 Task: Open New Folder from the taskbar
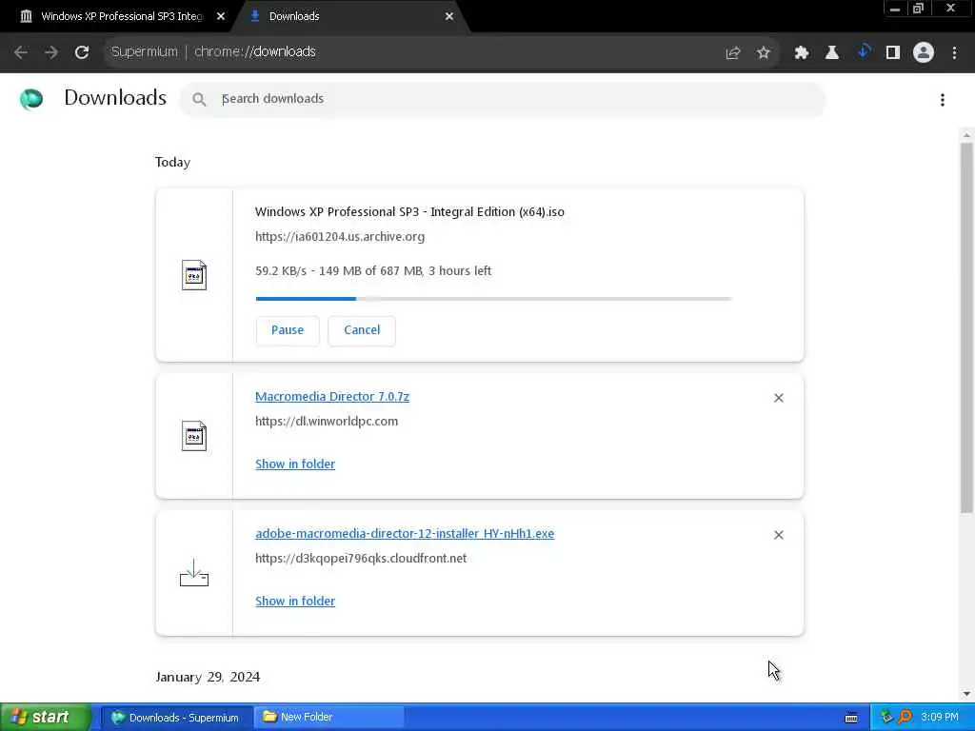click(328, 718)
